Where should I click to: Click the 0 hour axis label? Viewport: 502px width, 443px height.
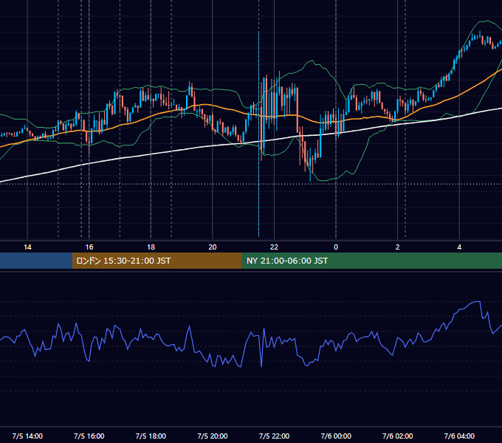336,247
